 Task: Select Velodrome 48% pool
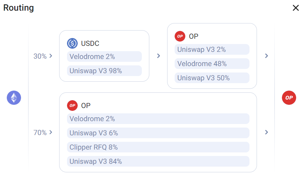tap(212, 64)
